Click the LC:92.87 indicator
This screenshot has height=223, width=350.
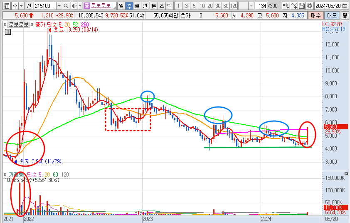point(332,24)
